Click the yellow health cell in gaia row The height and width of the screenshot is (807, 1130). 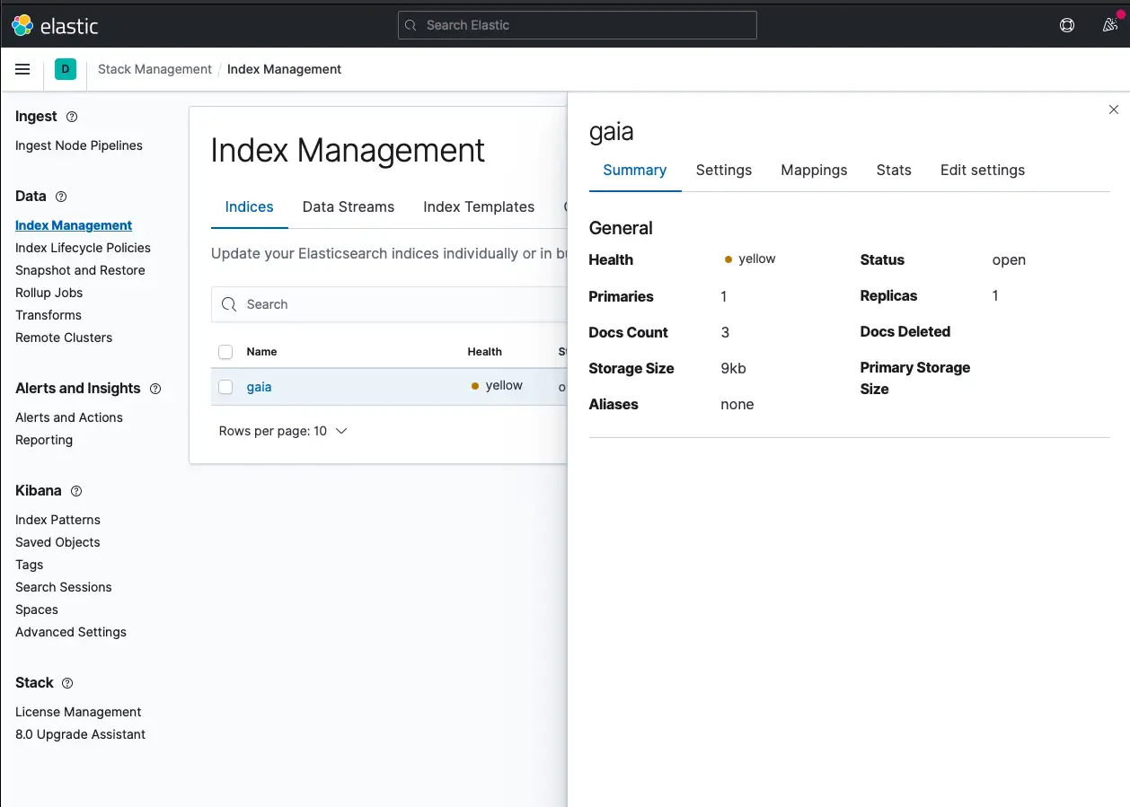pos(497,386)
